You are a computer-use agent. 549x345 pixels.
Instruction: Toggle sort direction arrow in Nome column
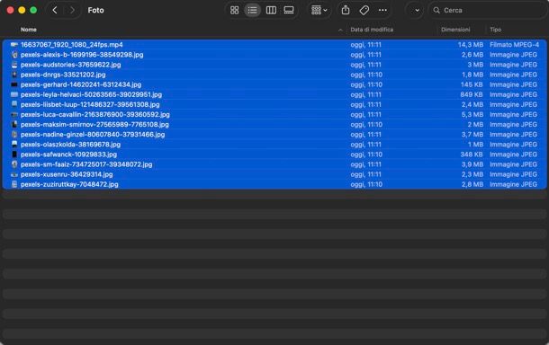(x=340, y=30)
